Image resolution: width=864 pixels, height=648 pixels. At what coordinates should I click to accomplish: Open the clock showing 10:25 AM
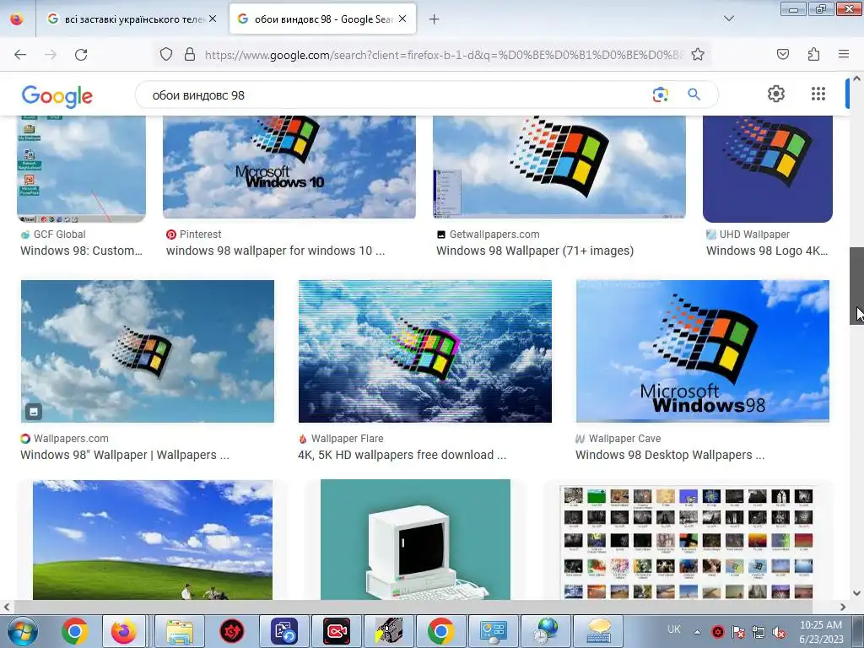tap(821, 631)
